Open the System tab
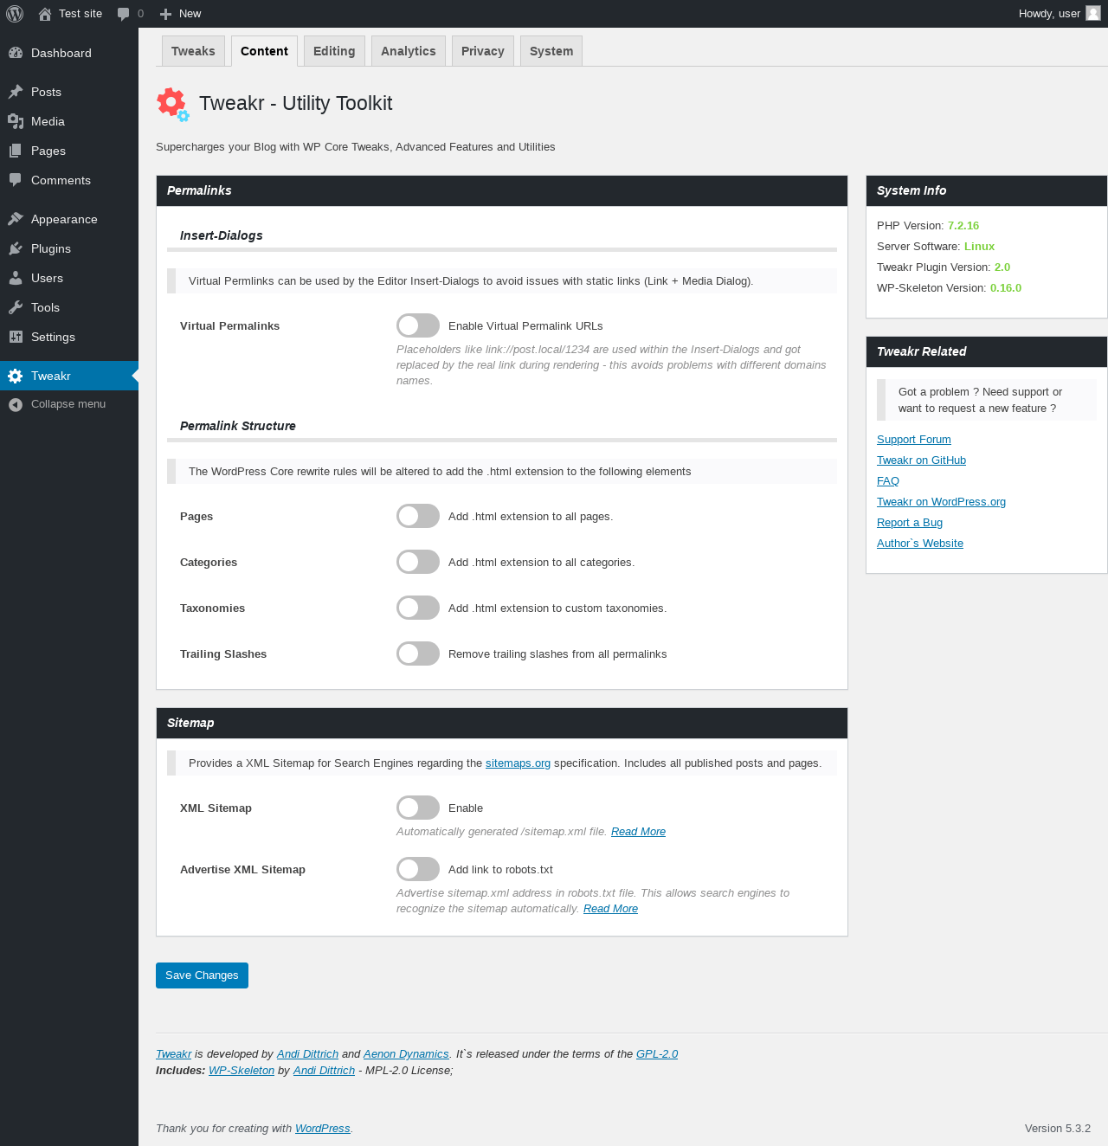 pyautogui.click(x=551, y=51)
